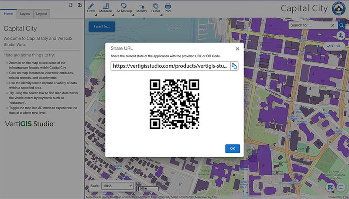Click the VertiGIS Studio logo

tap(29, 124)
